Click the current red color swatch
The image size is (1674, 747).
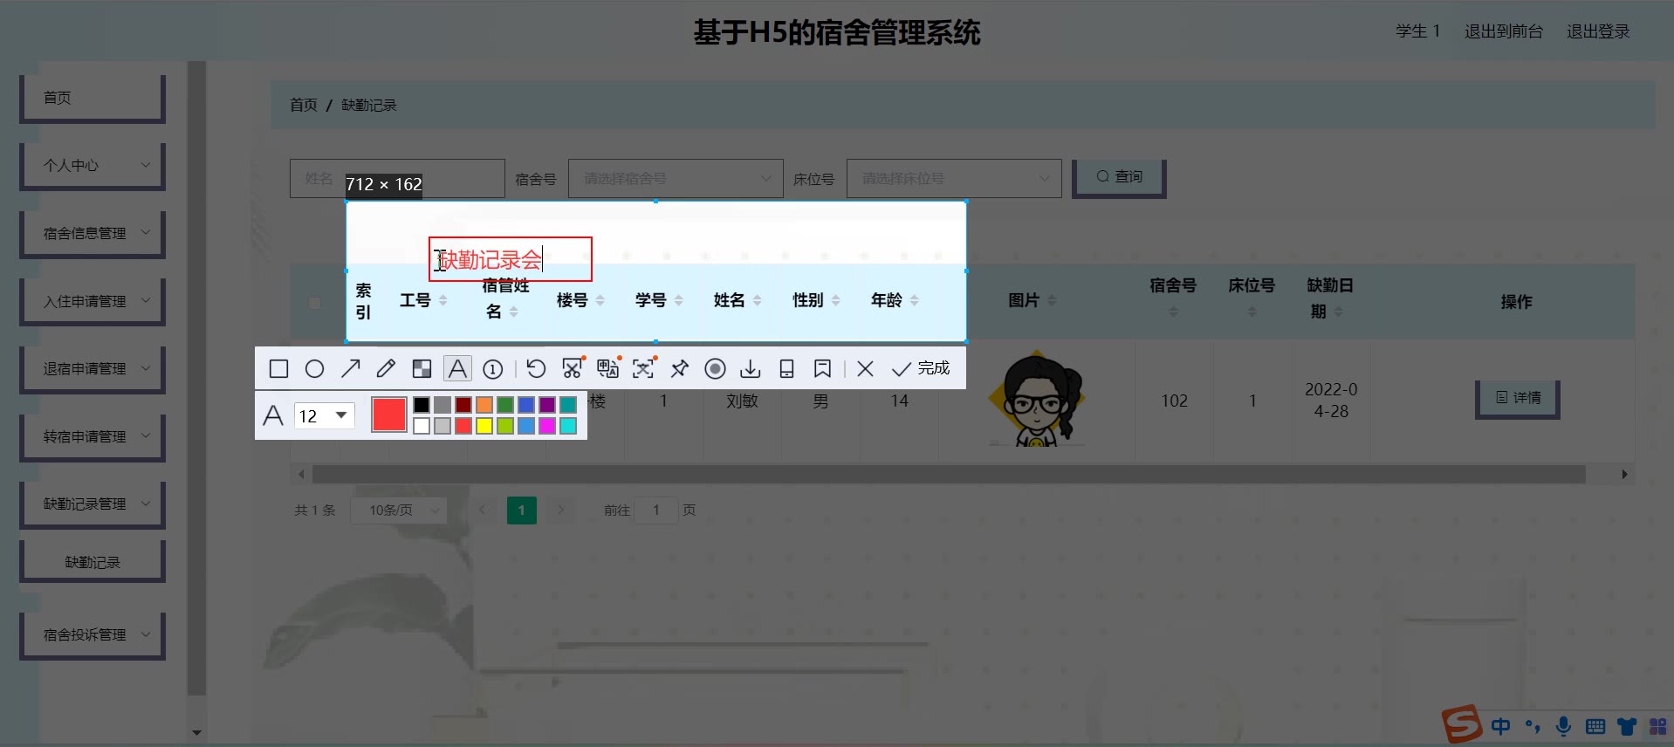389,415
